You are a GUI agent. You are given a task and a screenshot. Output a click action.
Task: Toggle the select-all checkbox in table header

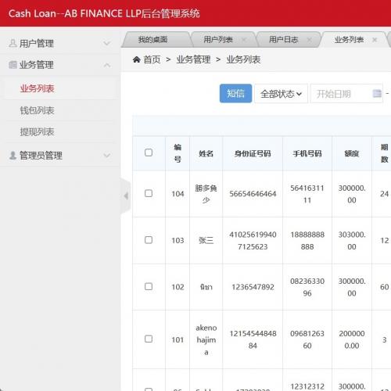[x=149, y=152]
